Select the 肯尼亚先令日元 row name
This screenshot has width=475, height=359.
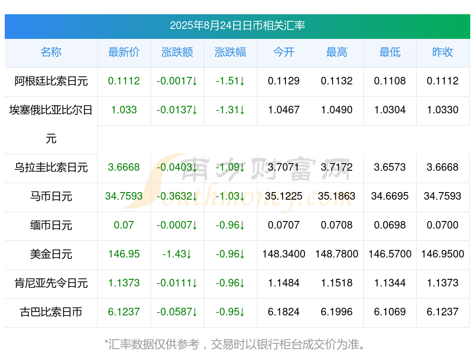pyautogui.click(x=51, y=283)
